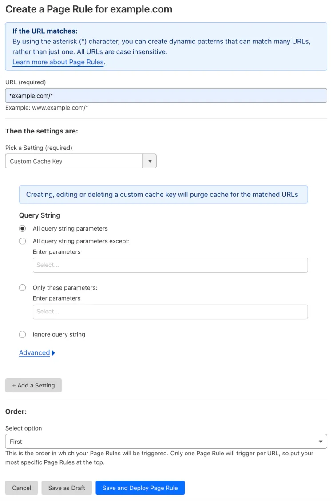
Task: Expand the Advanced section
Action: 34,352
